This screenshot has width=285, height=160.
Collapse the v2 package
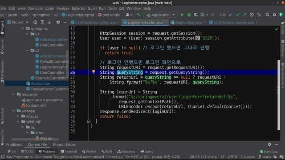coord(27,50)
